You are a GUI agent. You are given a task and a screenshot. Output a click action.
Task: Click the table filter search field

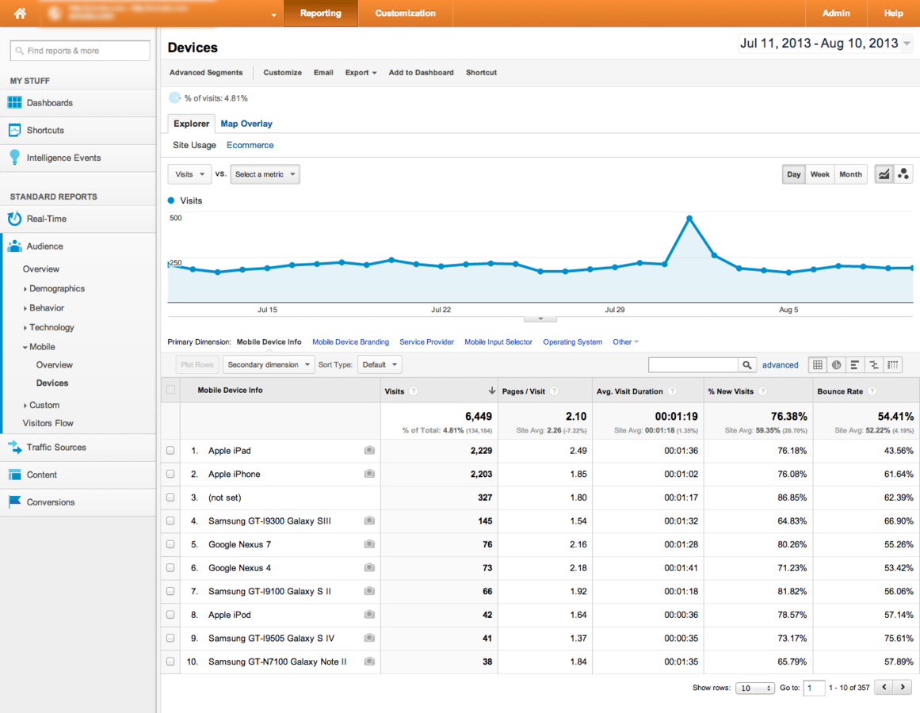(693, 364)
